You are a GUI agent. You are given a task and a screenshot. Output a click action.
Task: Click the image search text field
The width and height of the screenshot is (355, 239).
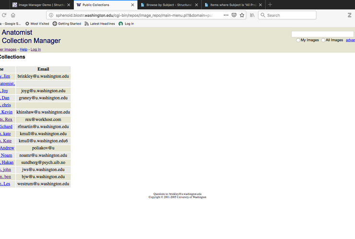(x=322, y=34)
